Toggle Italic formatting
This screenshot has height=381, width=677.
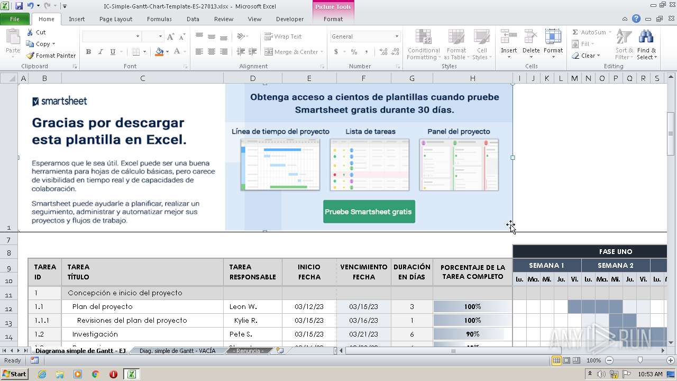pos(100,52)
